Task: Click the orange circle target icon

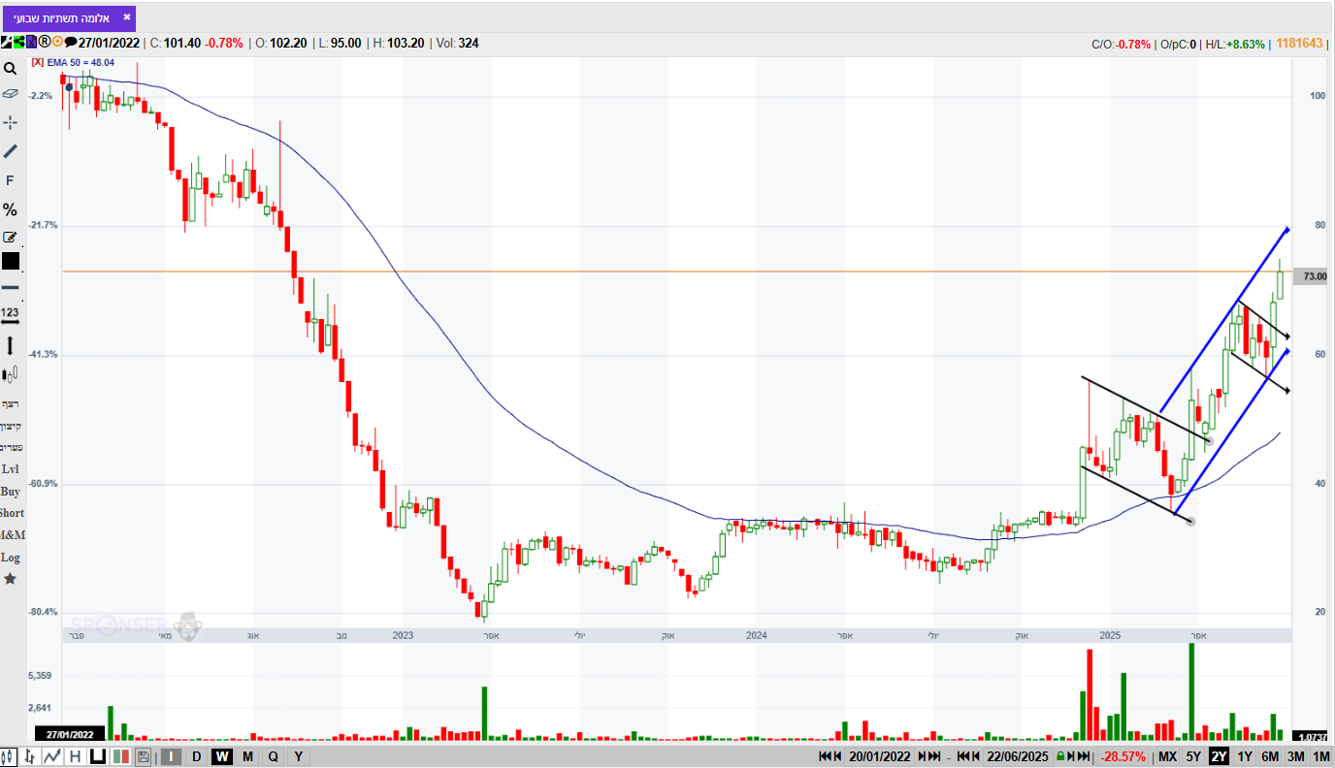Action: click(57, 42)
